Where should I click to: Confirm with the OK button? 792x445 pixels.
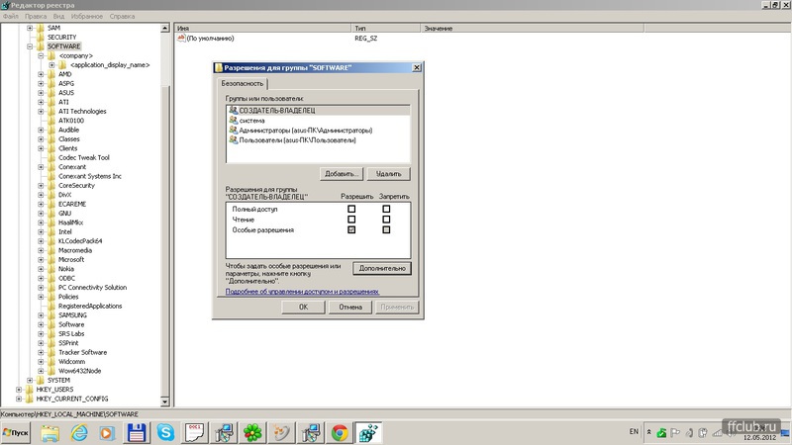point(303,307)
